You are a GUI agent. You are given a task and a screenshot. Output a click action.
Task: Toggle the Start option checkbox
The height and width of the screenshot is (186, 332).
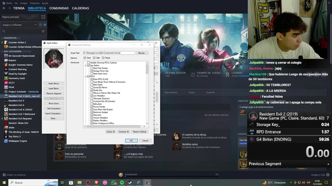[x=85, y=58]
